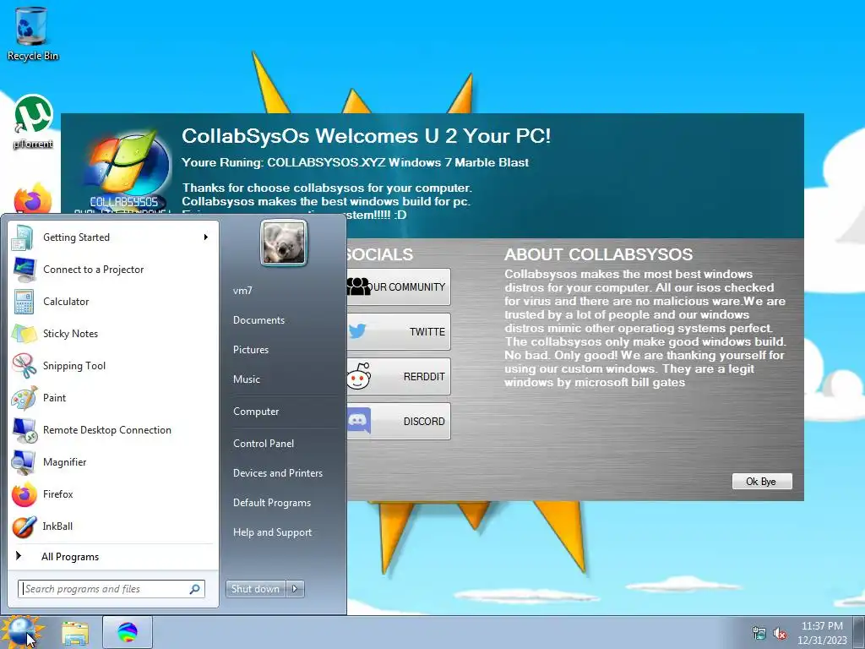Viewport: 865px width, 649px height.
Task: Click the Start orb on the taskbar
Action: tap(22, 632)
